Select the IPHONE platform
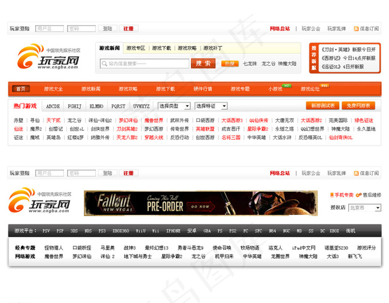 173,231
